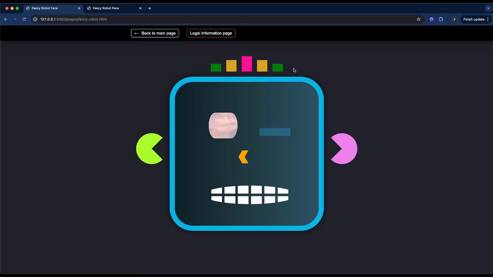Click the robot's white teeth mouth
Screen dimensions: 493x277
[250, 195]
